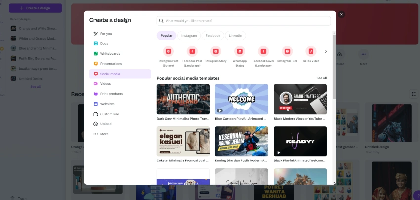Open recent design Orange and White Simp...
420x200 pixels.
(34, 28)
